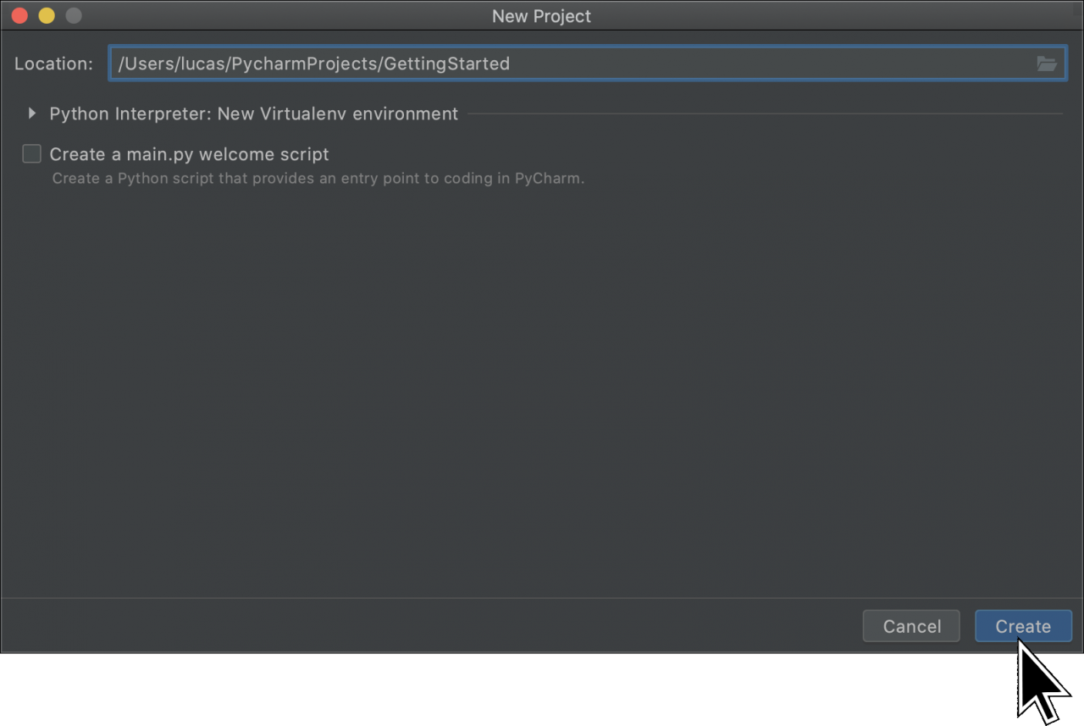Click the New Project title bar

(x=541, y=15)
